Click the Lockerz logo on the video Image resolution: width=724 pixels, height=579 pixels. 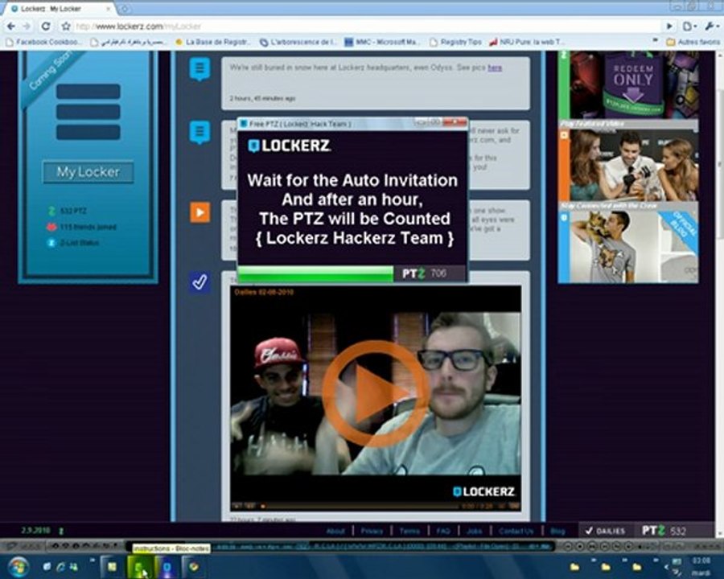tap(483, 491)
